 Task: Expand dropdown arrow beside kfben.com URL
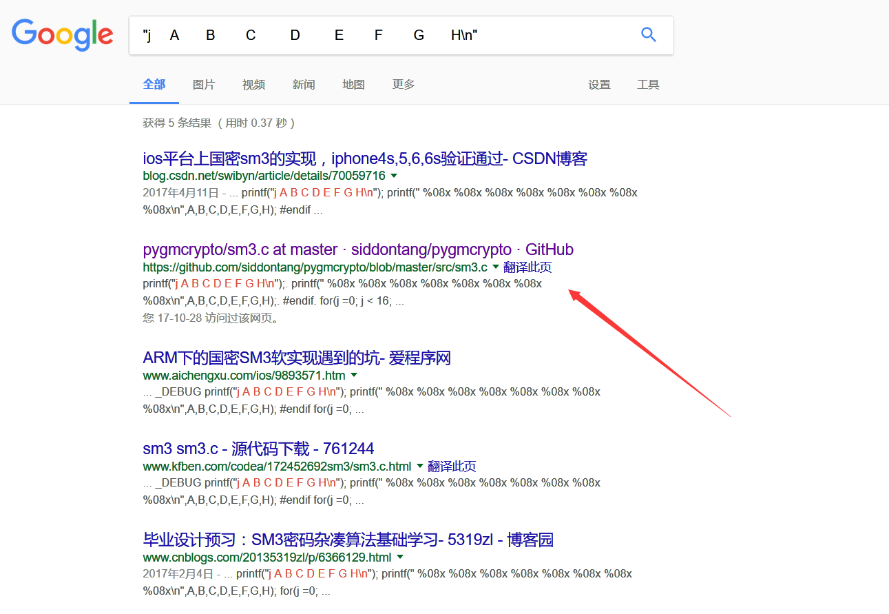click(x=419, y=467)
